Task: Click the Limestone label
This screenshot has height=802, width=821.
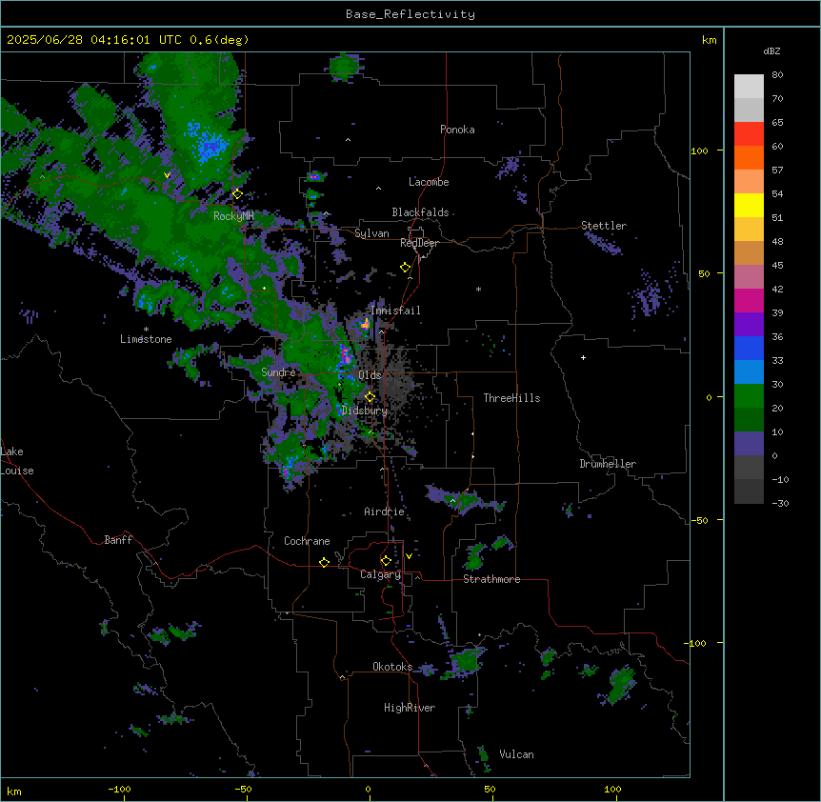Action: 146,339
